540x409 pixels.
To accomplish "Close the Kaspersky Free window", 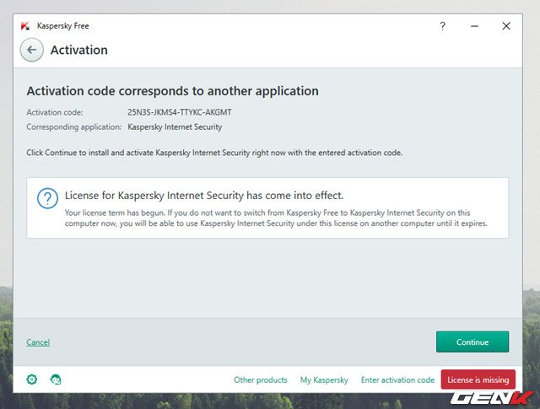I will [506, 26].
